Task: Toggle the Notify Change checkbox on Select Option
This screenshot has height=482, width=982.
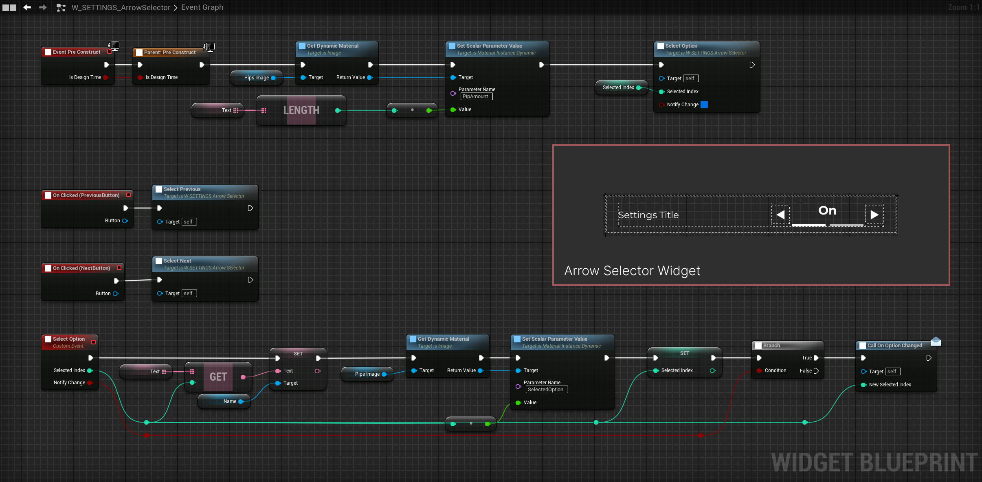Action: (704, 105)
